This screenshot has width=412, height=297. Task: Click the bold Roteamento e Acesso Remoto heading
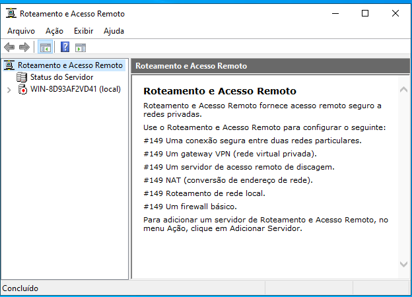tap(220, 91)
